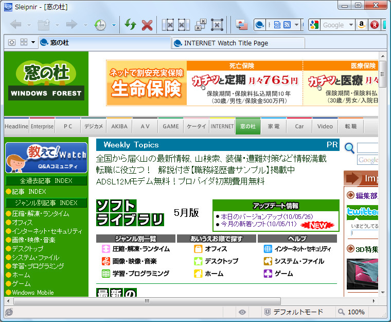Expand the engine icons dropdown arrow
This screenshot has width=391, height=322.
296,25
